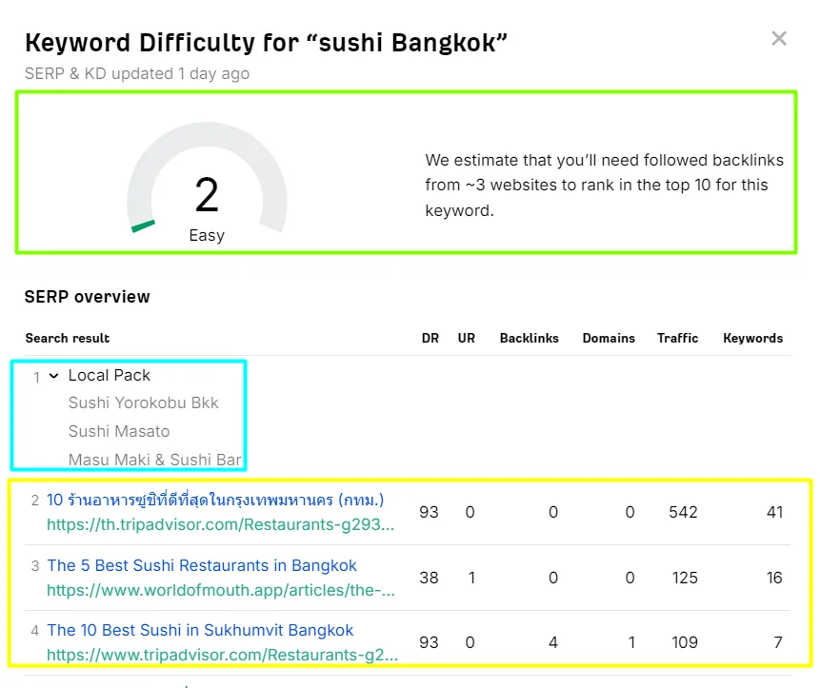Sort results by the UR column
Image resolution: width=820 pixels, height=688 pixels.
pos(466,338)
